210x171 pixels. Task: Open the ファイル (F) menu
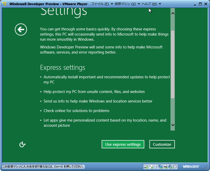coord(100,4)
